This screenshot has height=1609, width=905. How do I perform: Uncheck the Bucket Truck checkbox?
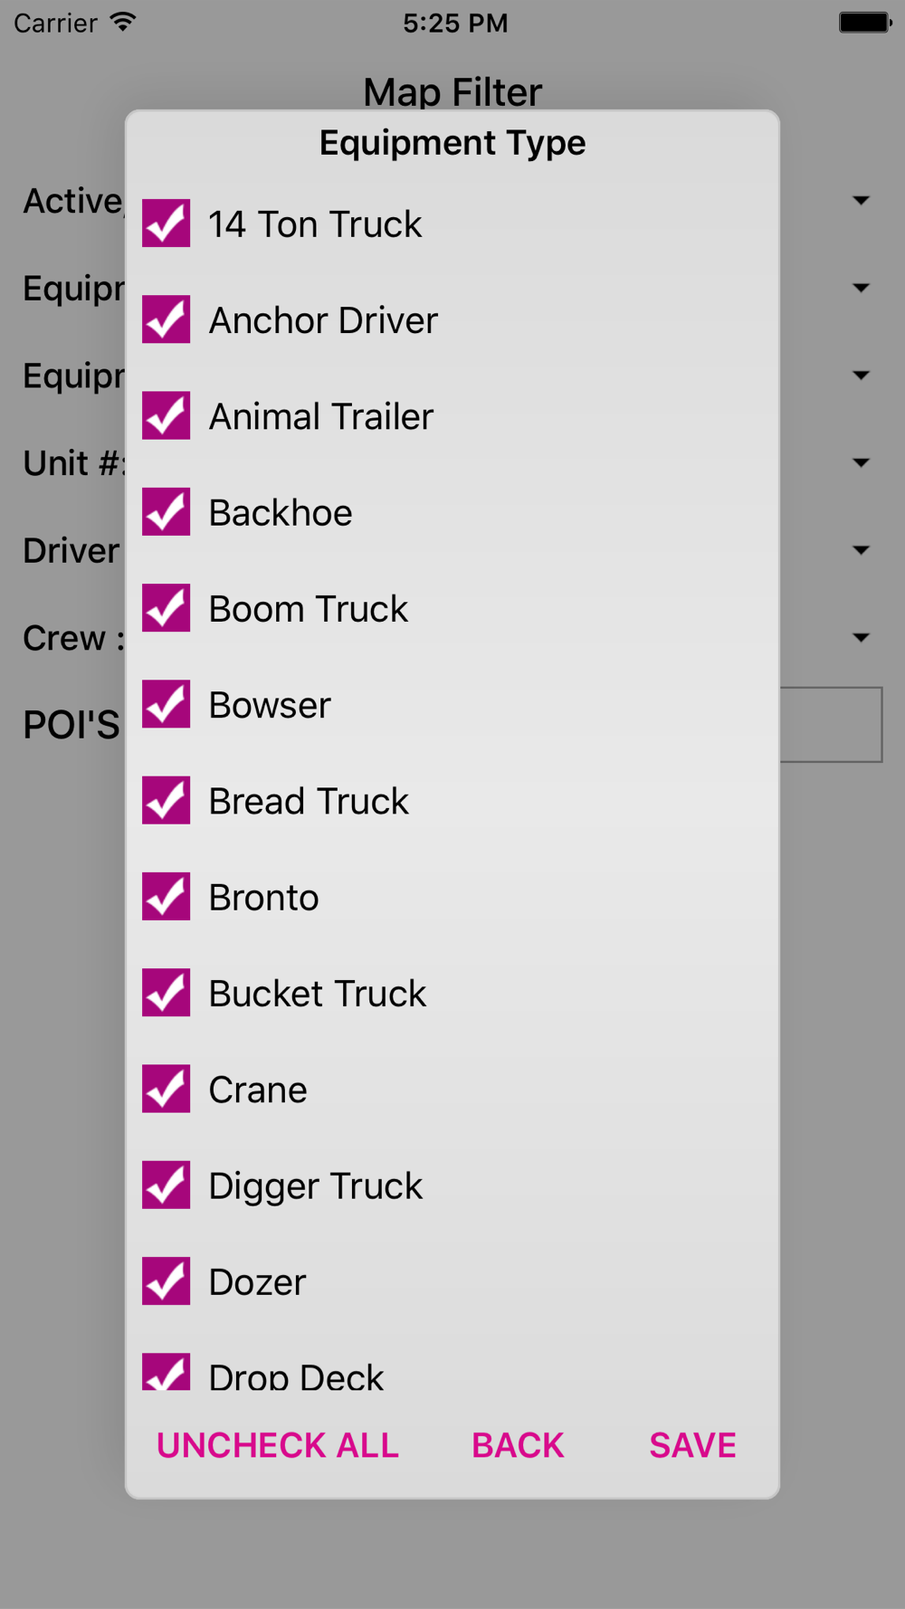pyautogui.click(x=167, y=993)
